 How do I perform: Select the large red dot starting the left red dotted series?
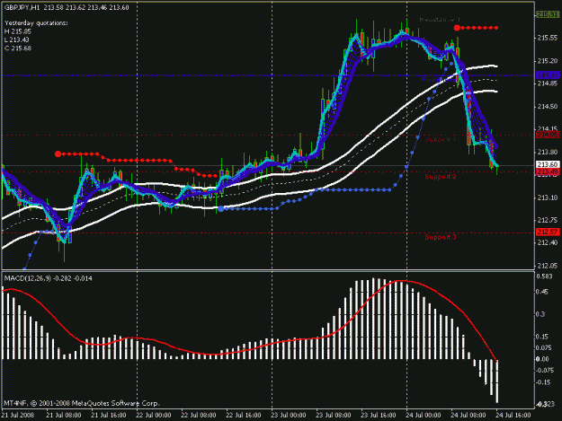click(x=58, y=153)
